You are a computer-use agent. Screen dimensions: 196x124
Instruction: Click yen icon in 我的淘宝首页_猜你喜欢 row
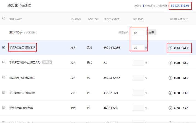(x=171, y=93)
